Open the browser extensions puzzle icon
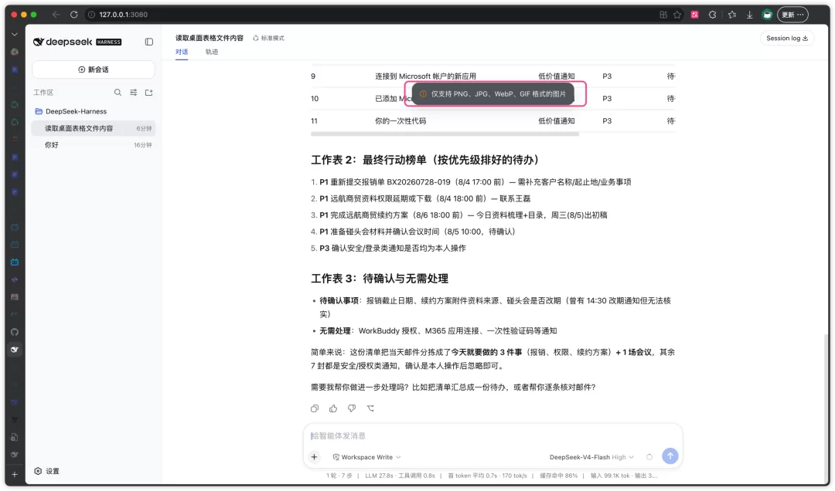Screen dimensions: 835x491 coord(713,15)
